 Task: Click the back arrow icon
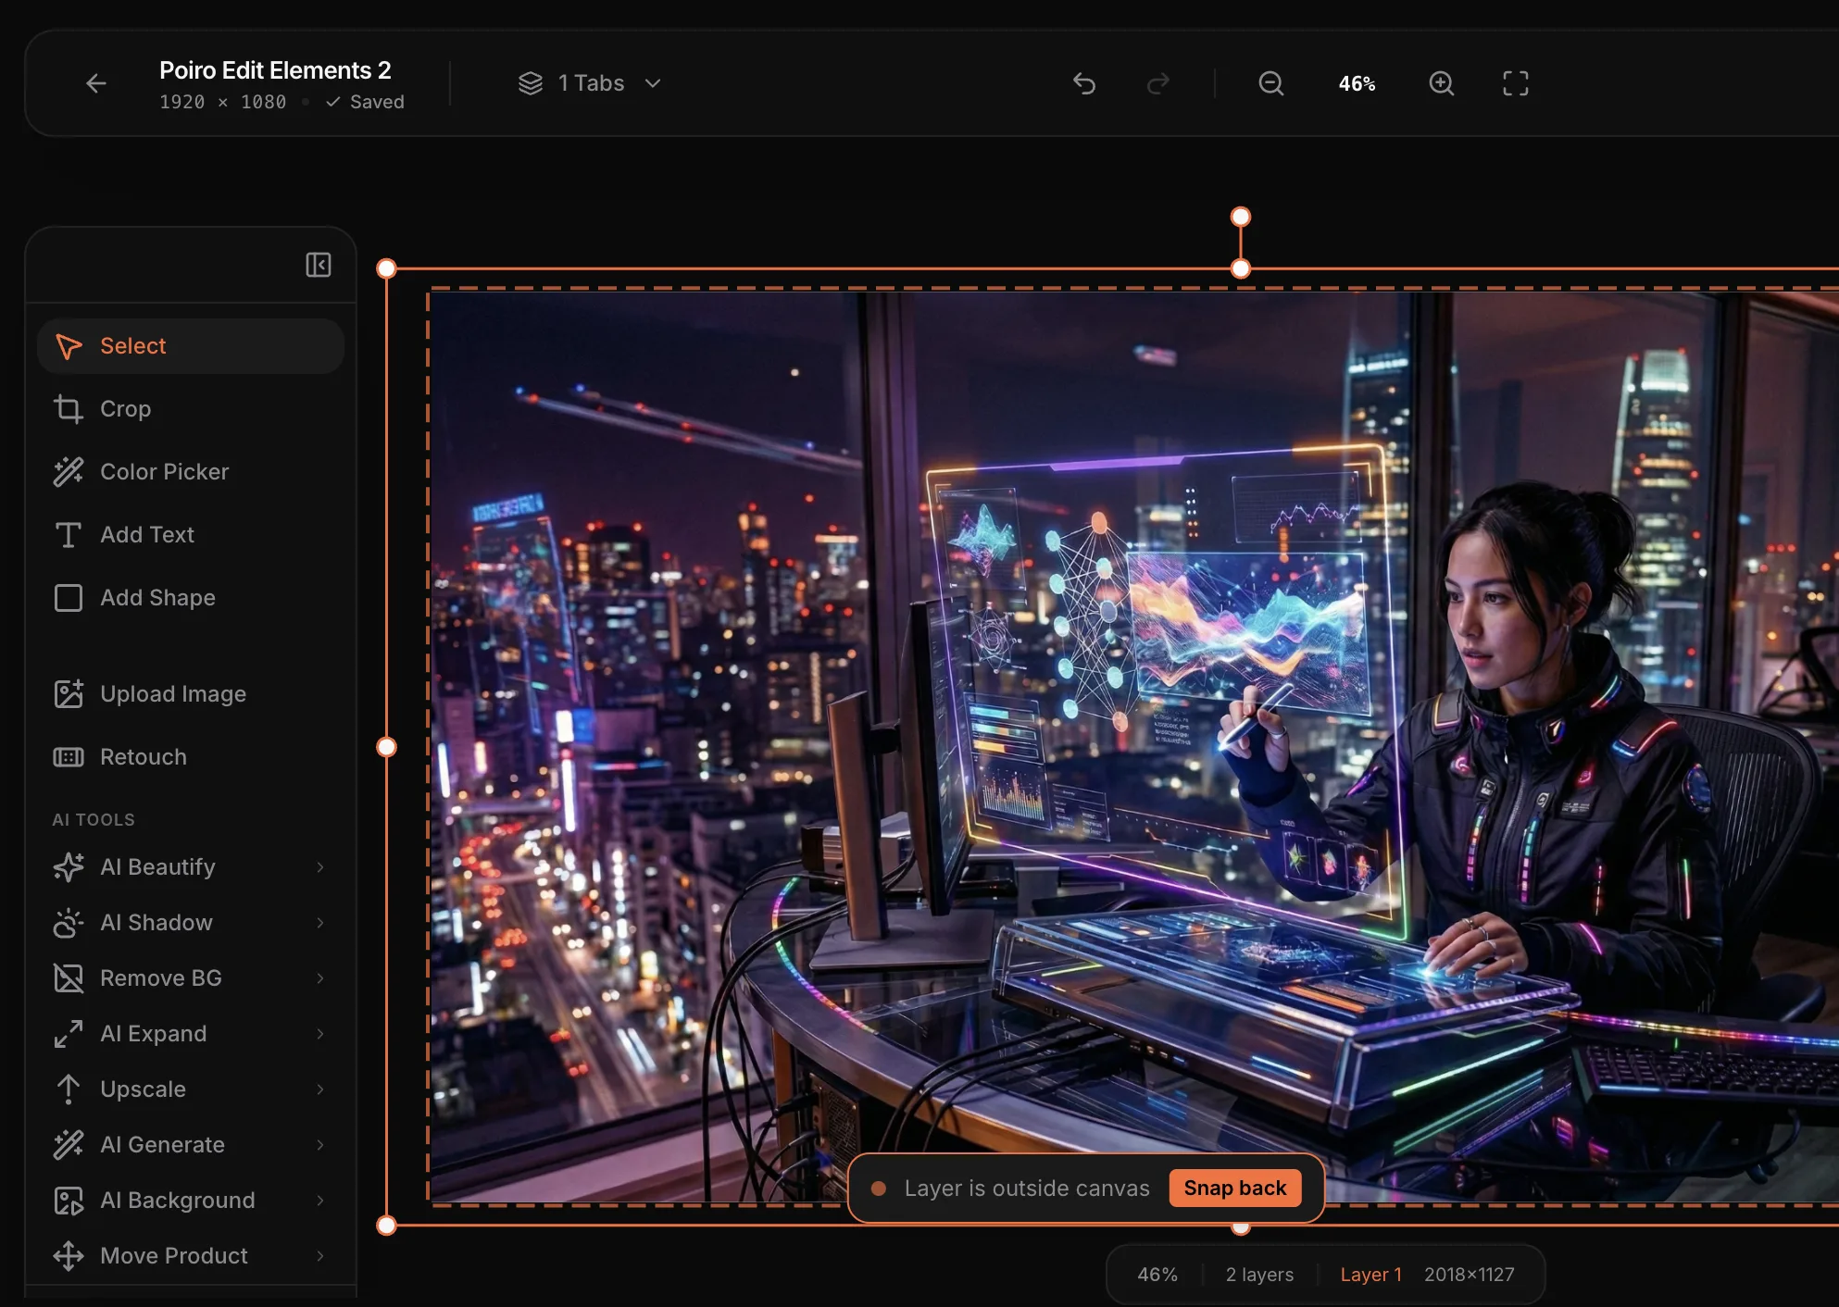(x=96, y=83)
